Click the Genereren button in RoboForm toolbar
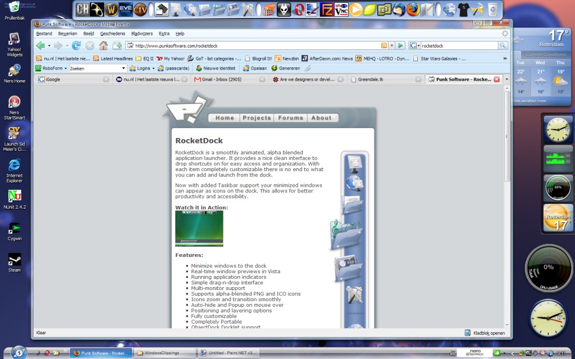The width and height of the screenshot is (575, 359). tap(286, 68)
